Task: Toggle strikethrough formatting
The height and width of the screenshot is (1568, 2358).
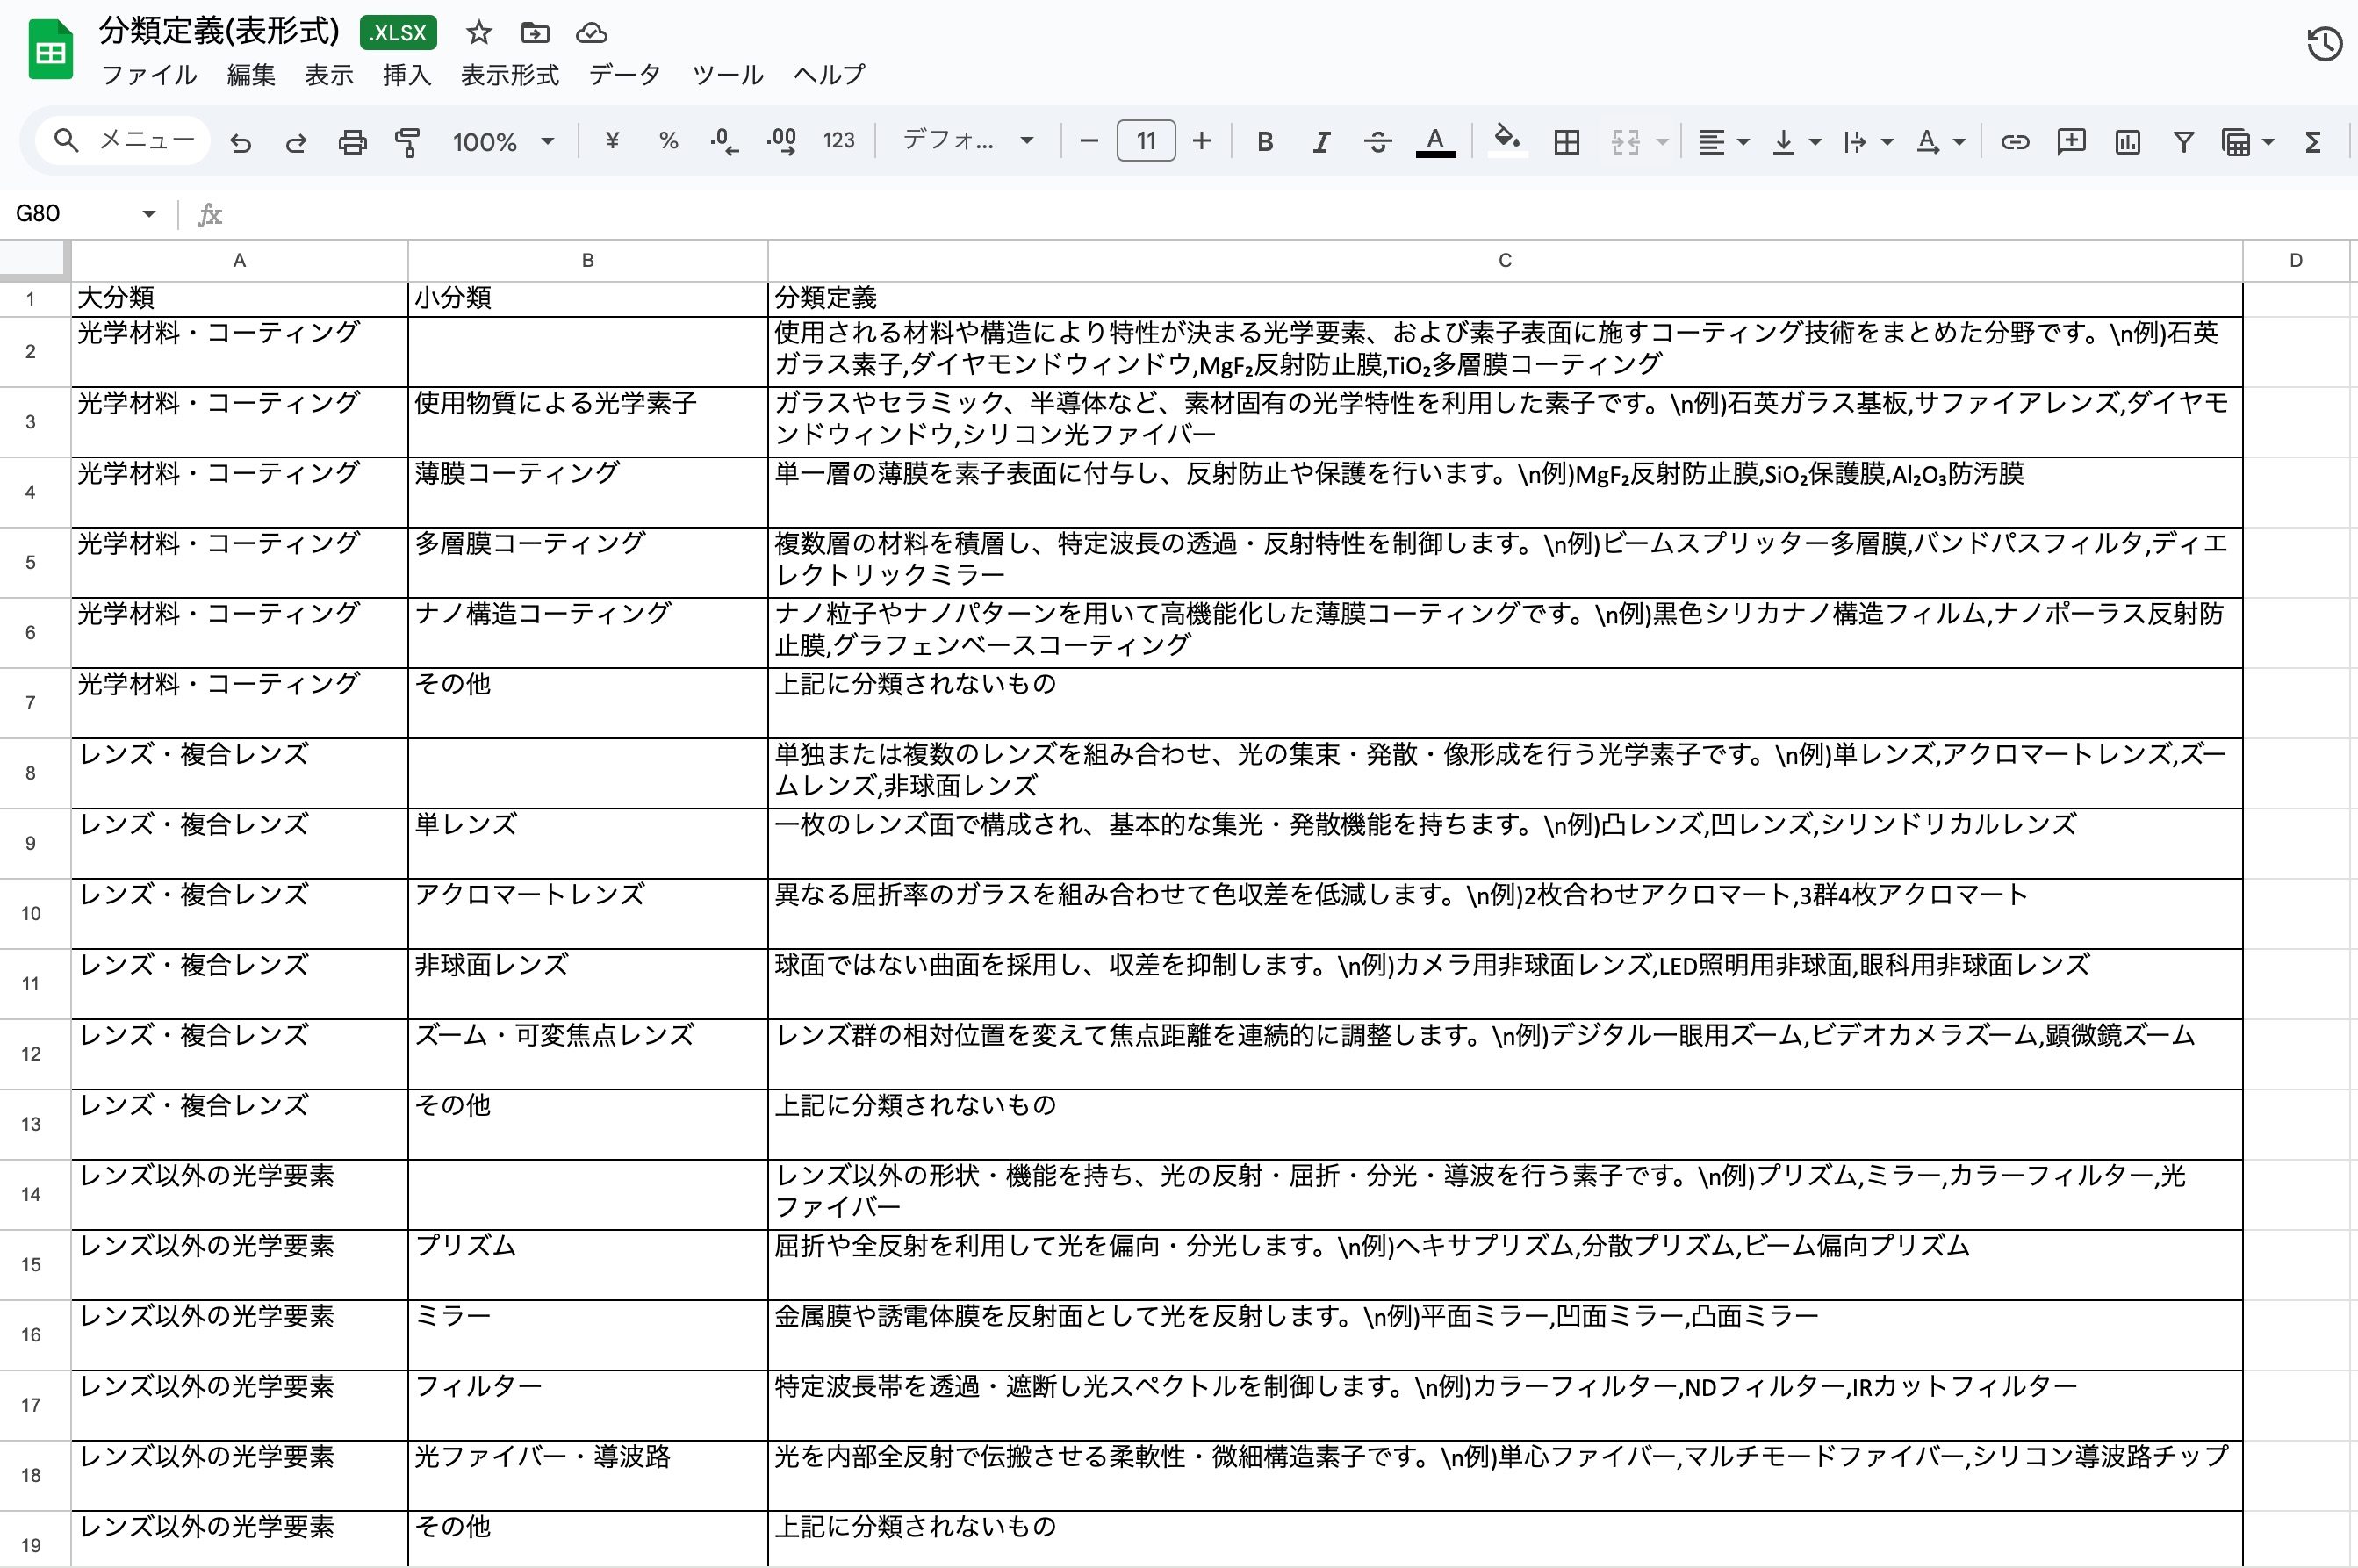Action: [1377, 142]
